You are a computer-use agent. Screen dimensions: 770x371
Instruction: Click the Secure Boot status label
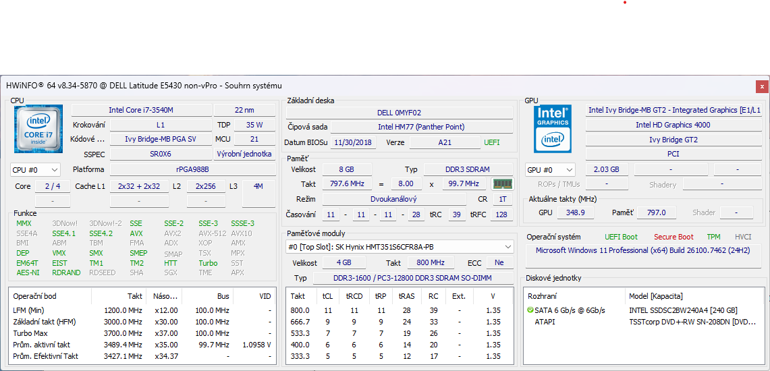673,237
